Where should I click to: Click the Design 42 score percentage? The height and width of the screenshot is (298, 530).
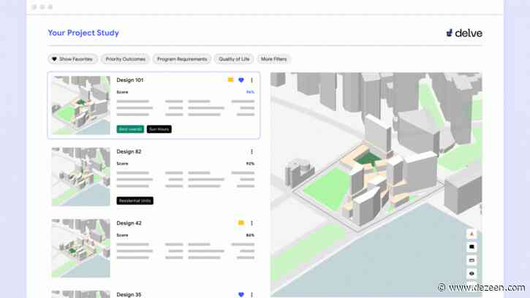[250, 235]
